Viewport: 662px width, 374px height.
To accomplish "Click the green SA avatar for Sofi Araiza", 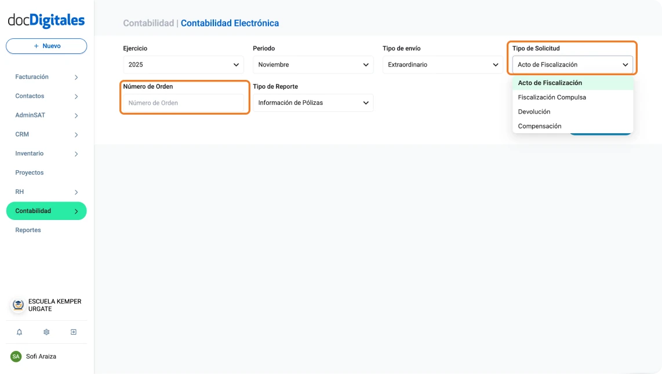I will coord(14,356).
